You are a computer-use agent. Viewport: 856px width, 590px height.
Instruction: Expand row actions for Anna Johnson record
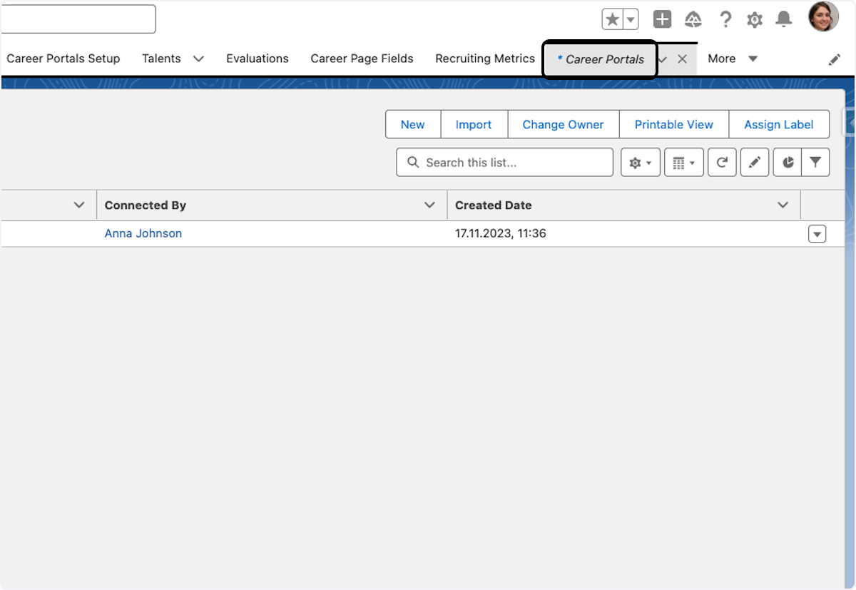[817, 234]
